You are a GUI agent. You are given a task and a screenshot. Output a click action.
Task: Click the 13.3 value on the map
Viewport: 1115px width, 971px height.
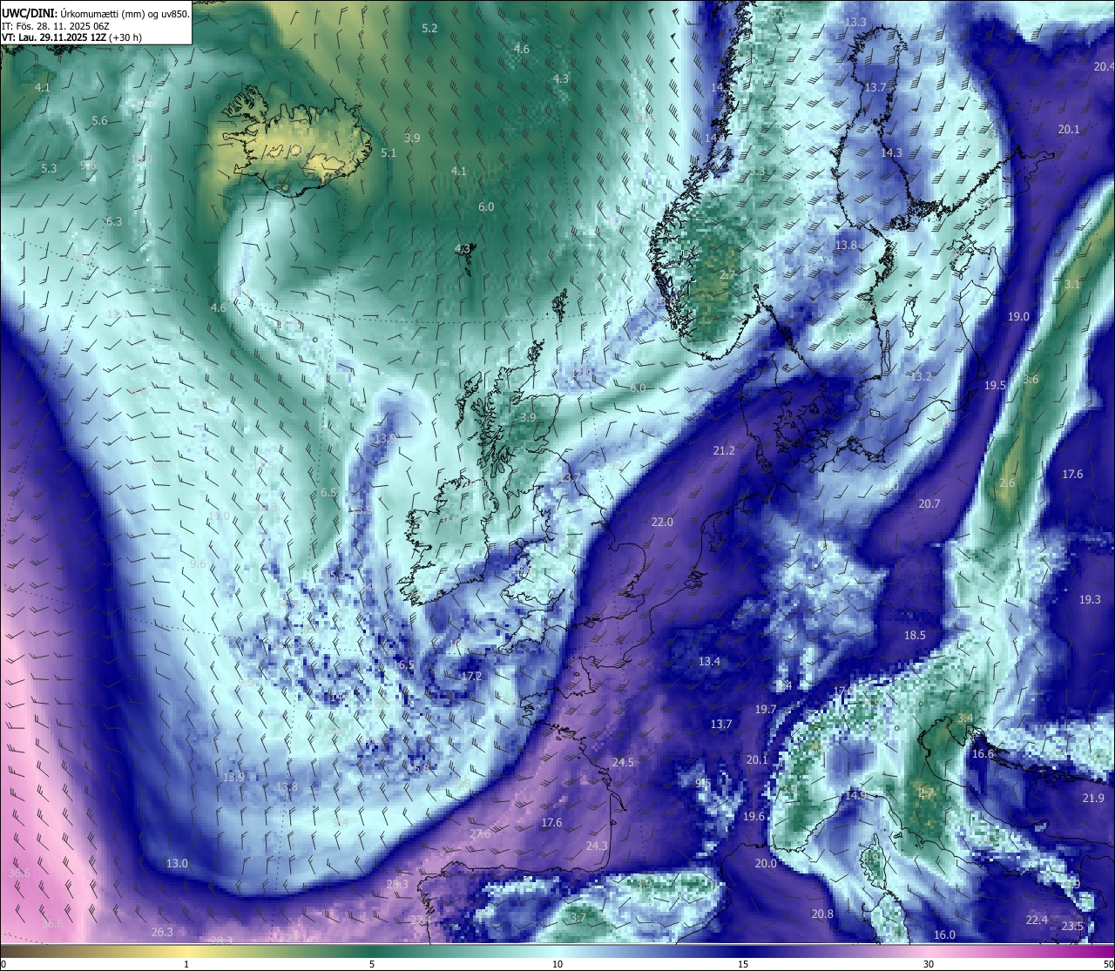[855, 23]
